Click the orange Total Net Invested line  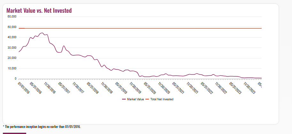click(141, 28)
